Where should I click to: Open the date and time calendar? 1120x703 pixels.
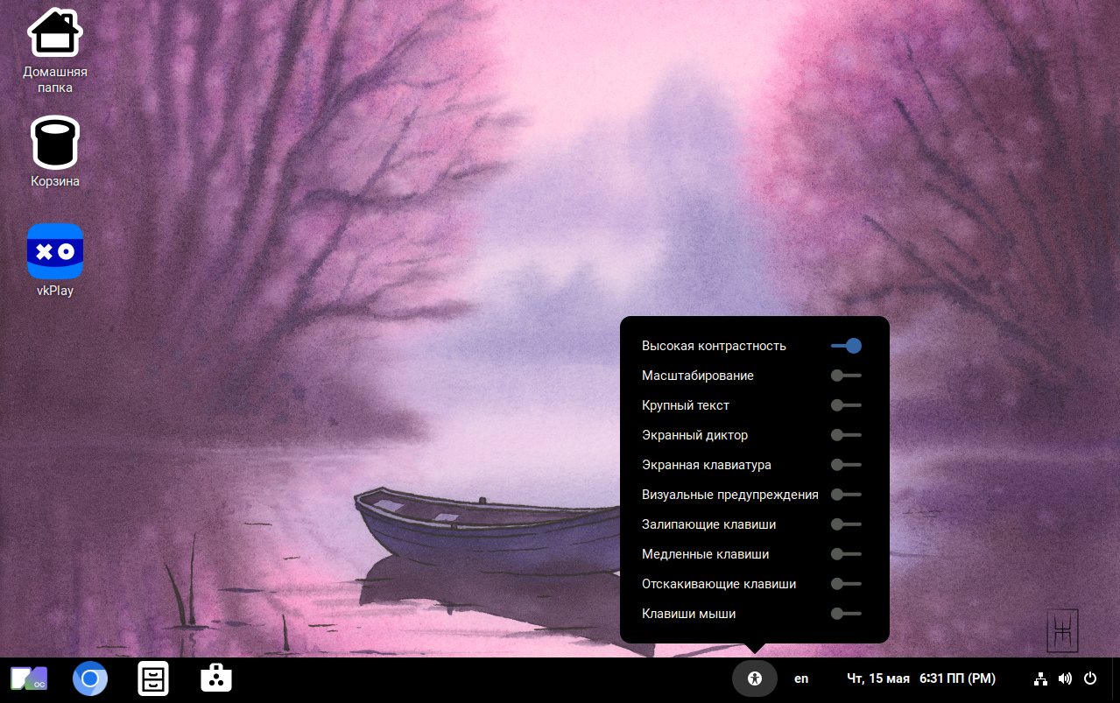(920, 678)
